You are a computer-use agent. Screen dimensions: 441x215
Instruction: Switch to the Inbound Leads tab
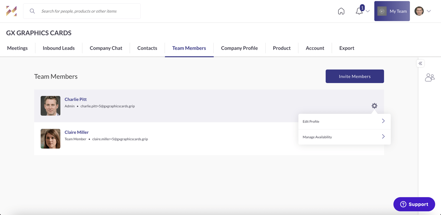tap(59, 48)
